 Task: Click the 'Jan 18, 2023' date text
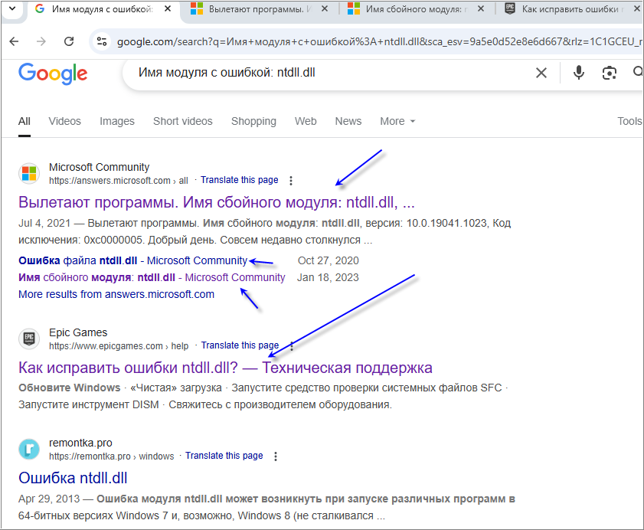point(328,278)
